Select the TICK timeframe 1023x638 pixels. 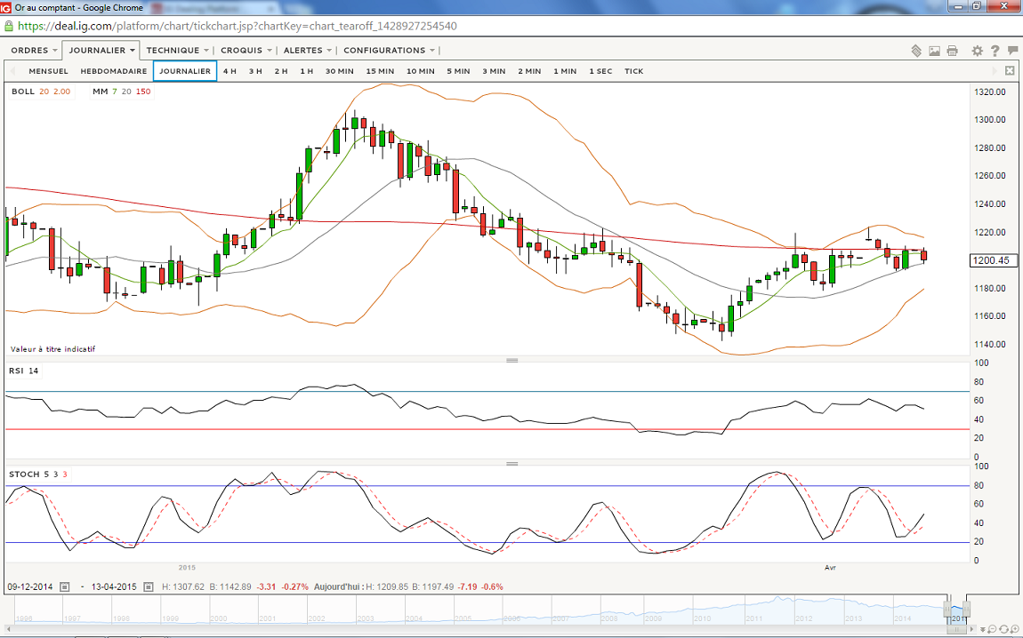pyautogui.click(x=633, y=71)
